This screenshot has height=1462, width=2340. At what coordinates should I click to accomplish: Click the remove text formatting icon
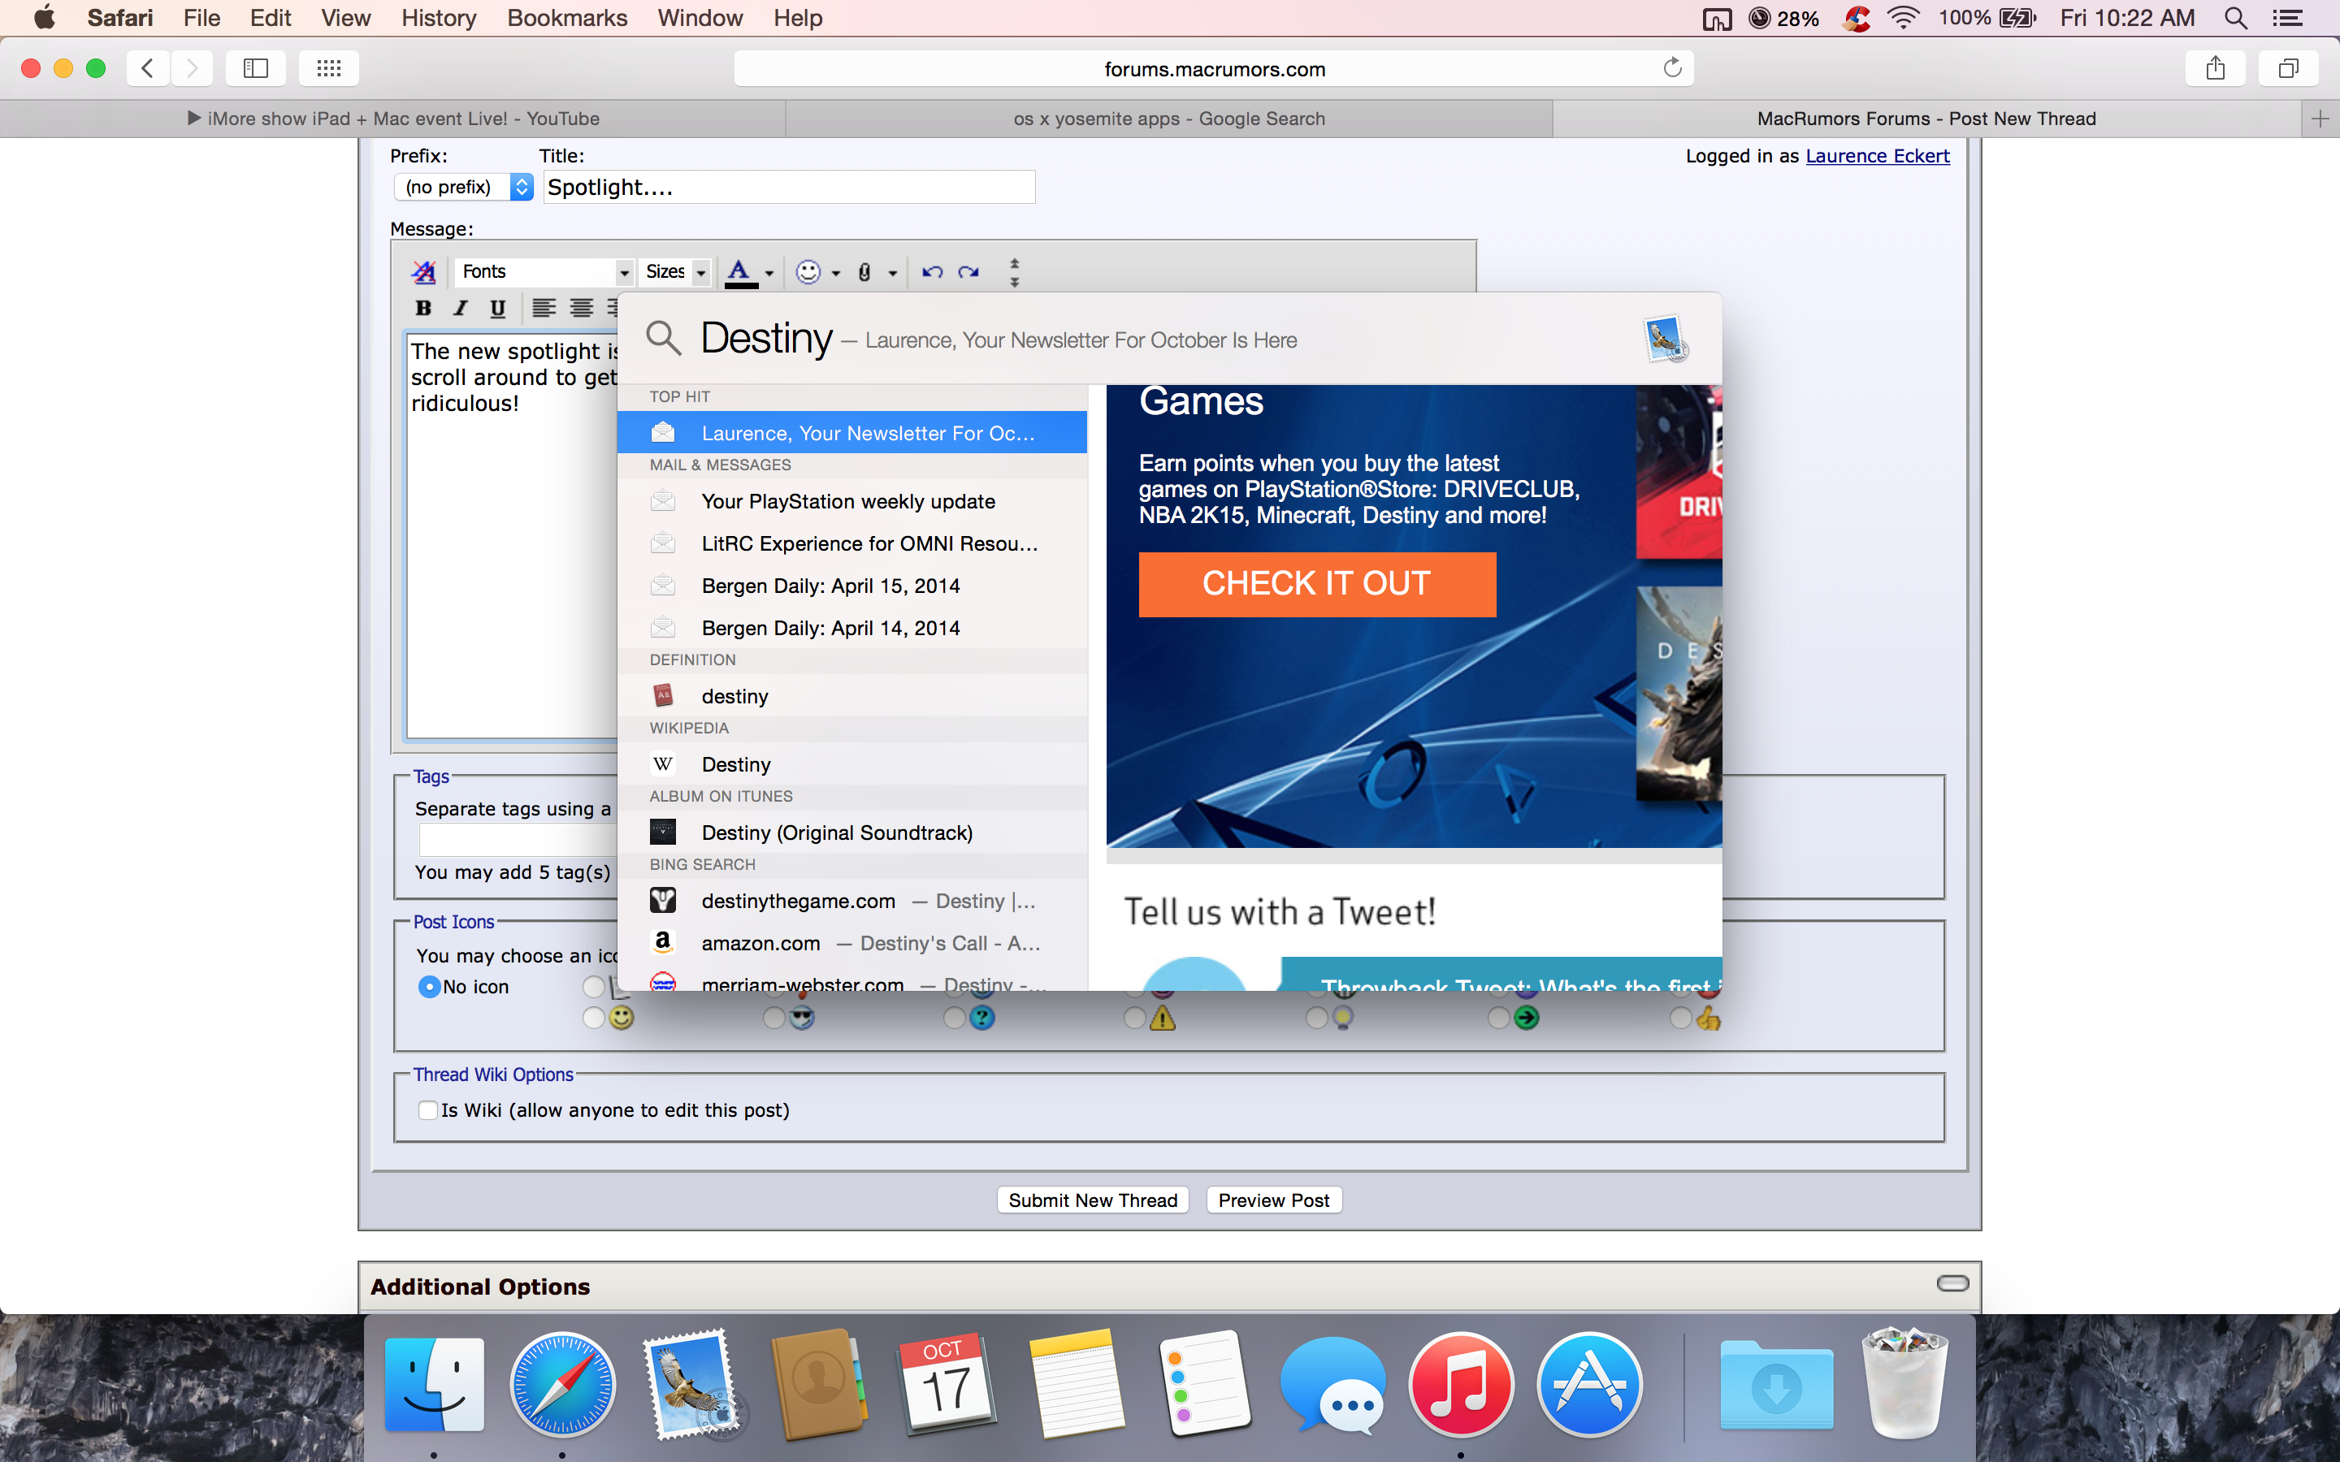tap(423, 272)
